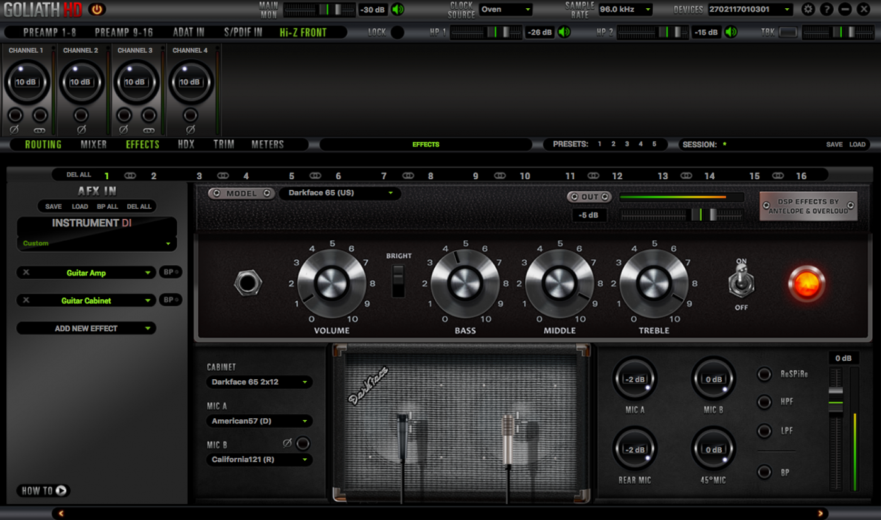Toggle the MIC B phase invert button
This screenshot has height=520, width=881.
303,443
